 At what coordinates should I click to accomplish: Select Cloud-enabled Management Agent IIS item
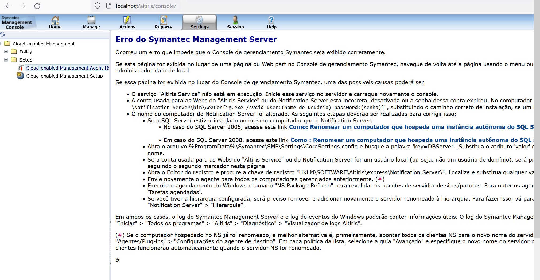pyautogui.click(x=67, y=68)
